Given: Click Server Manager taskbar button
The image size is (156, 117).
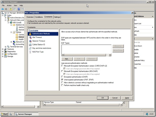Looking at the screenshot, I should click(x=26, y=114).
